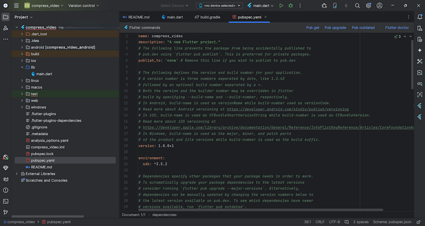This screenshot has height=226, width=425.
Task: Switch to README.md editor tab
Action: tap(136, 17)
